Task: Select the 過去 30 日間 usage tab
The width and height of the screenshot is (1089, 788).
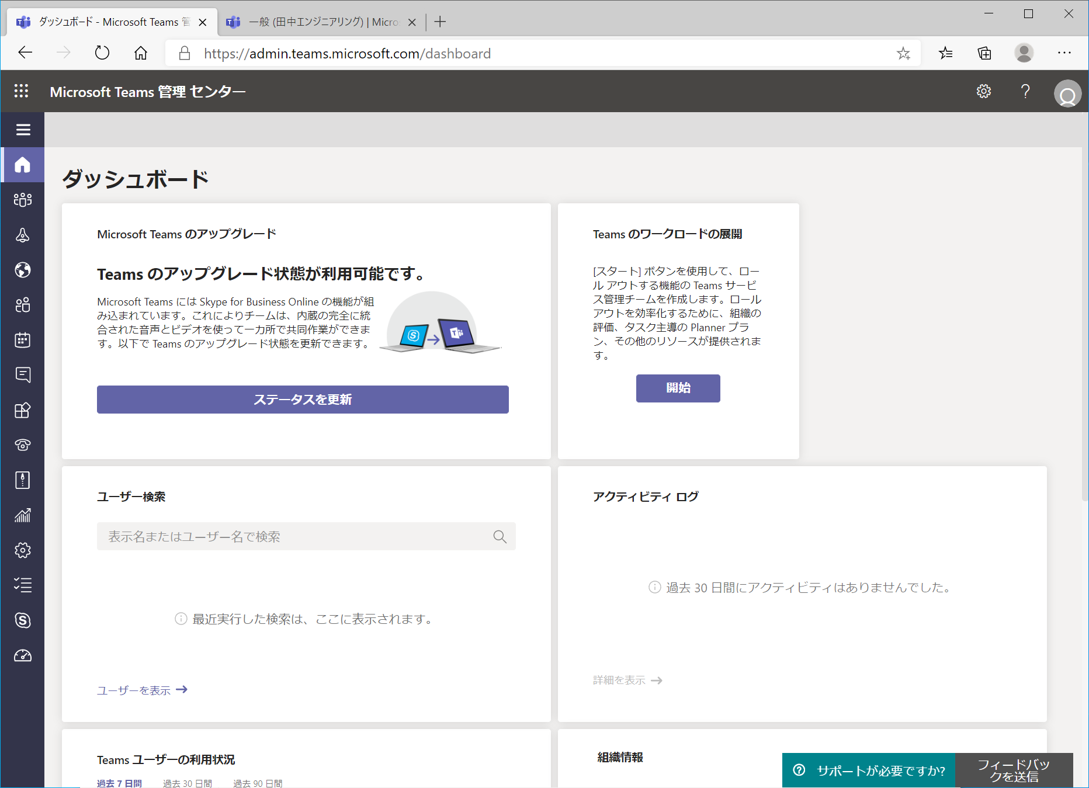Action: pyautogui.click(x=188, y=783)
